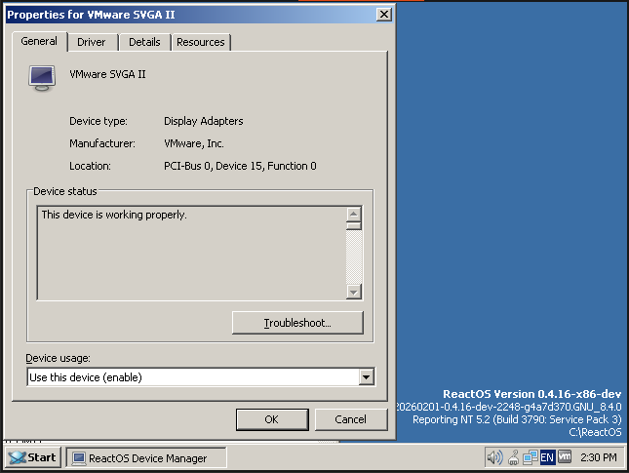Click the 'Location:' label
The image size is (629, 473).
pos(90,166)
